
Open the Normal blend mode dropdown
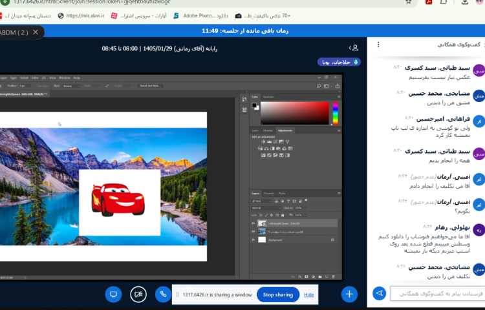pos(266,208)
